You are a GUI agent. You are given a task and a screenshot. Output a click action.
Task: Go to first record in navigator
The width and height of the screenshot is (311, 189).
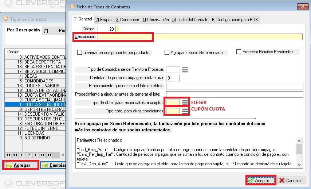(x=8, y=155)
